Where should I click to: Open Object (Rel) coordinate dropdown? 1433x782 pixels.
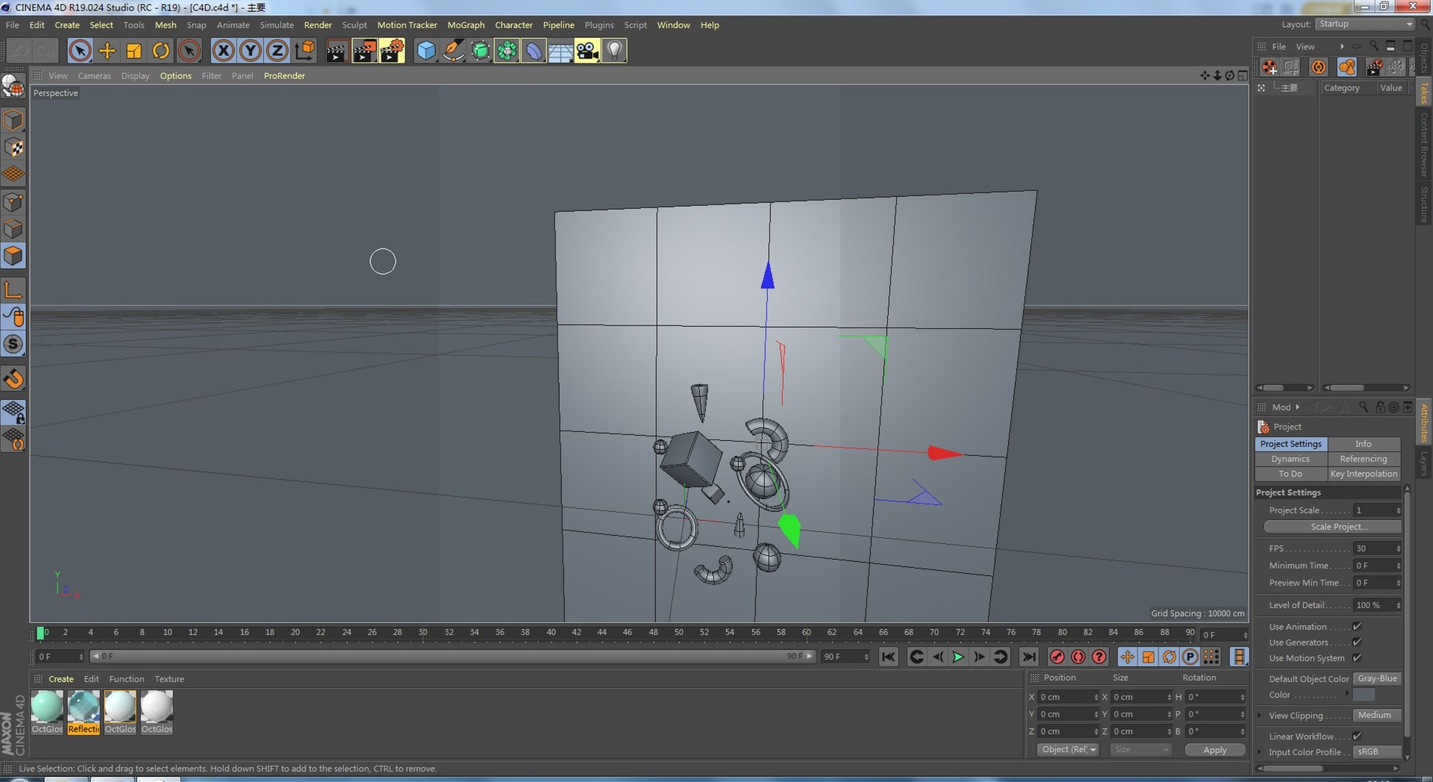[1068, 750]
